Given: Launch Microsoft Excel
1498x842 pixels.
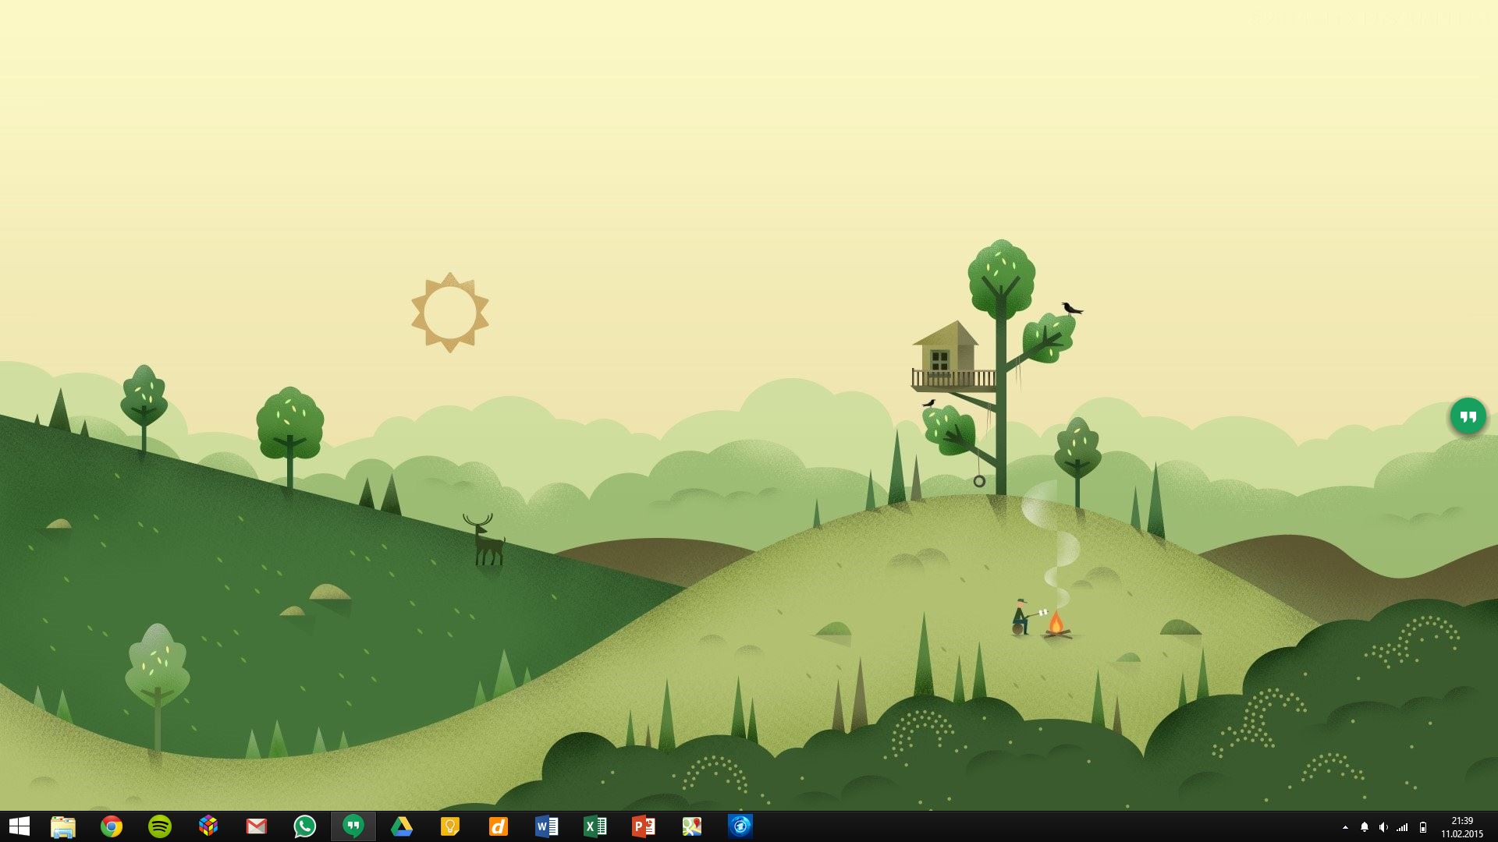Looking at the screenshot, I should coord(595,826).
